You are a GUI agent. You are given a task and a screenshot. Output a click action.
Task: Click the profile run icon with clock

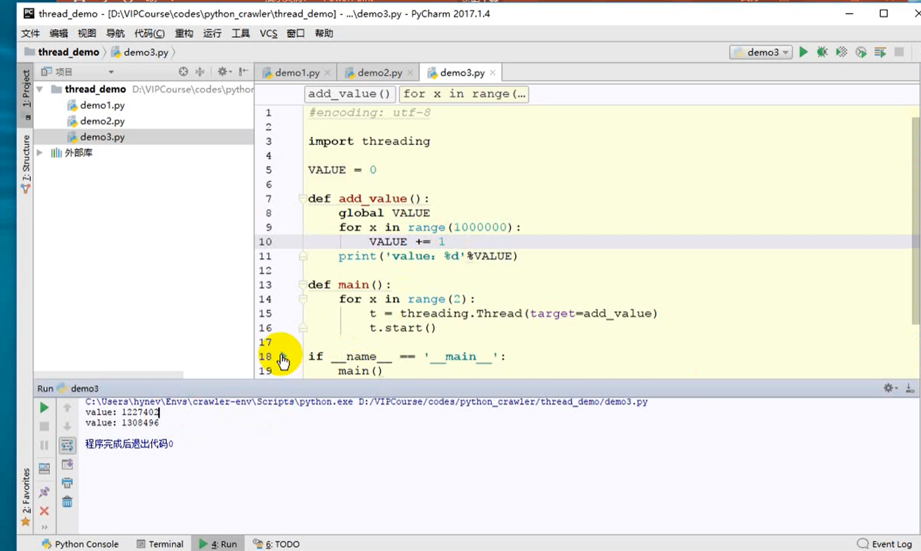[x=861, y=52]
